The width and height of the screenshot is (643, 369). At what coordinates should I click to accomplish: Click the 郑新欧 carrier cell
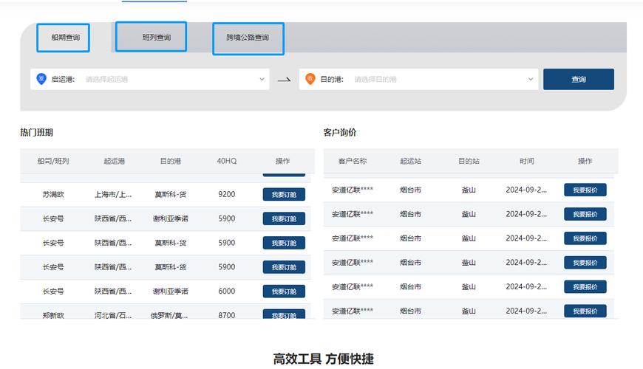[x=53, y=315]
